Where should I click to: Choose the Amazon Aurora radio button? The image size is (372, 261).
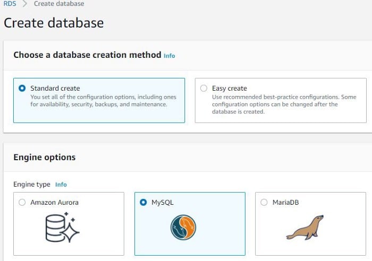22,203
